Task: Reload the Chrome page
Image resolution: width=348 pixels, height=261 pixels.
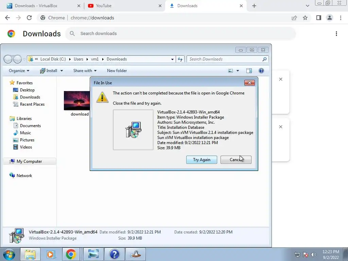Action: pyautogui.click(x=29, y=18)
